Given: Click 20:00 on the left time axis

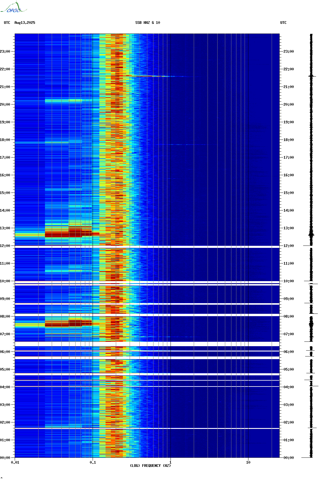Looking at the screenshot, I should (5, 105).
